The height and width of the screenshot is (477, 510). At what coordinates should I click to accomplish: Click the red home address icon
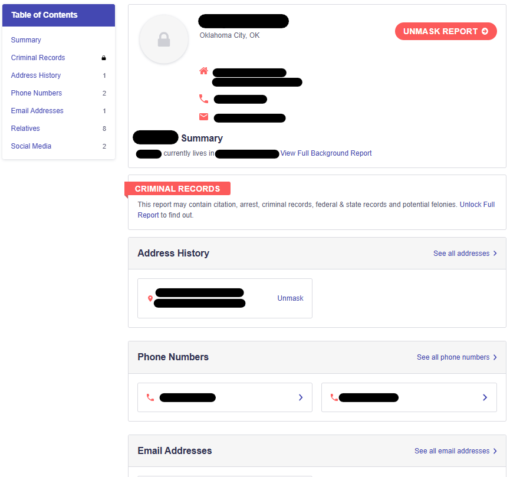pos(203,71)
